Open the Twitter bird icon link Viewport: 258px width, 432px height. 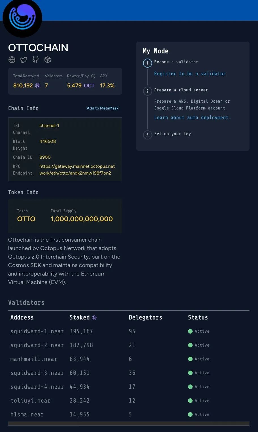coord(24,60)
